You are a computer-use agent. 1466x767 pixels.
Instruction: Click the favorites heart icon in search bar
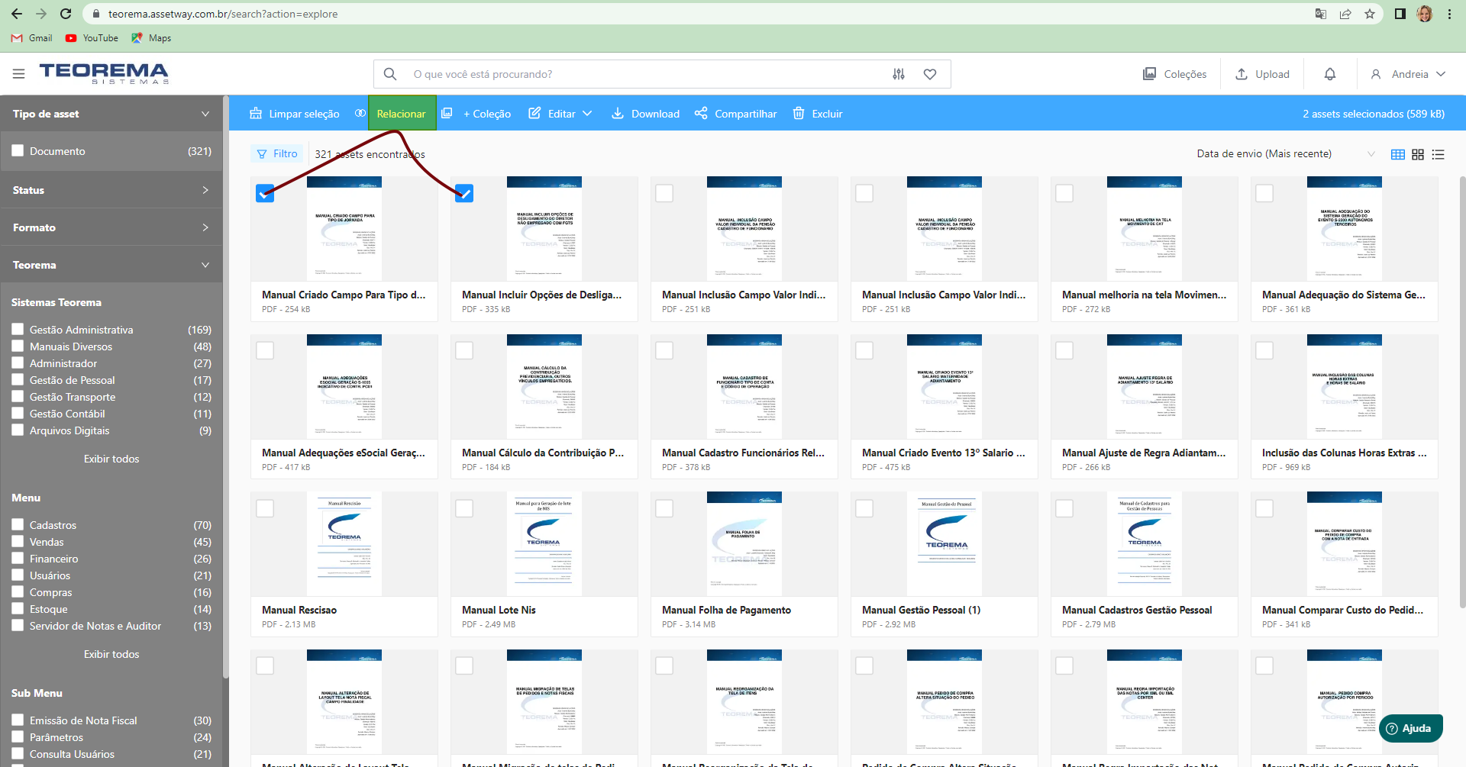click(x=930, y=74)
